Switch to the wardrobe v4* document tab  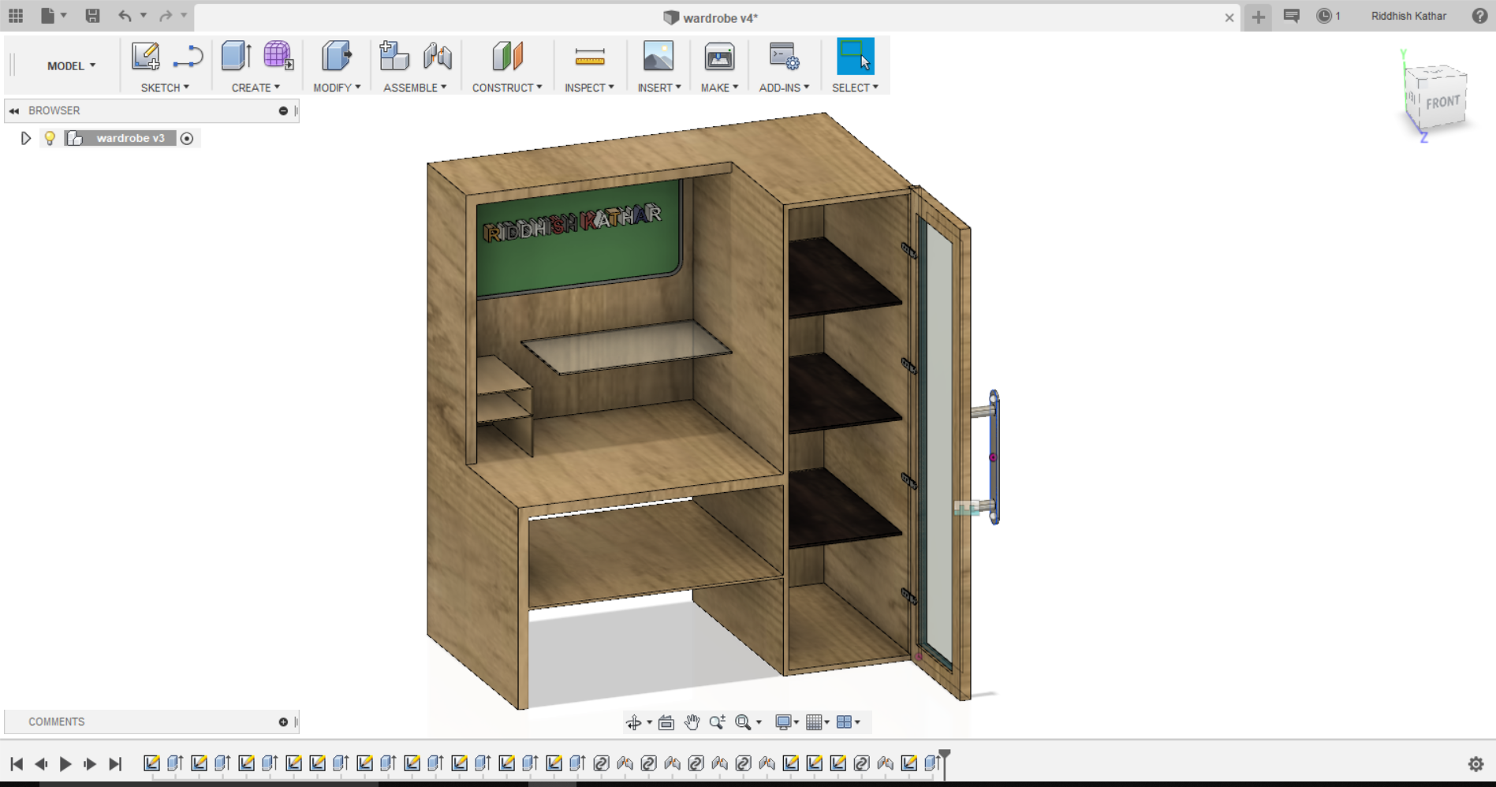click(710, 17)
